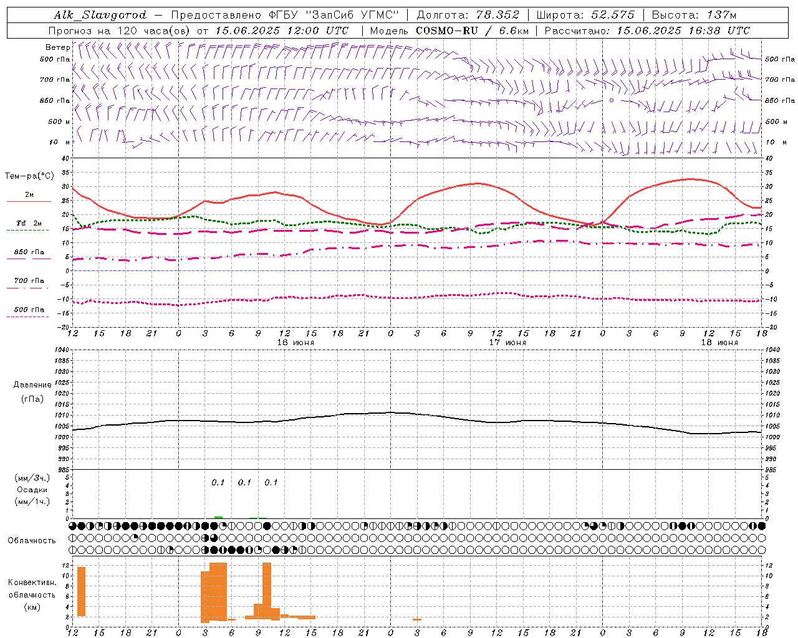The image size is (798, 638).
Task: Click the '16 июня' date label
Action: (x=296, y=343)
